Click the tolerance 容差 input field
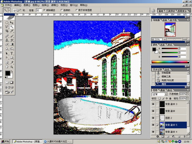This screenshot has height=144, width=192. 39,10
